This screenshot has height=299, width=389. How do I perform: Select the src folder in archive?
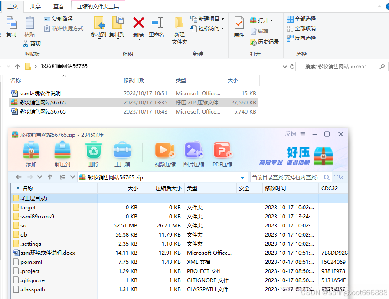coord(180,226)
